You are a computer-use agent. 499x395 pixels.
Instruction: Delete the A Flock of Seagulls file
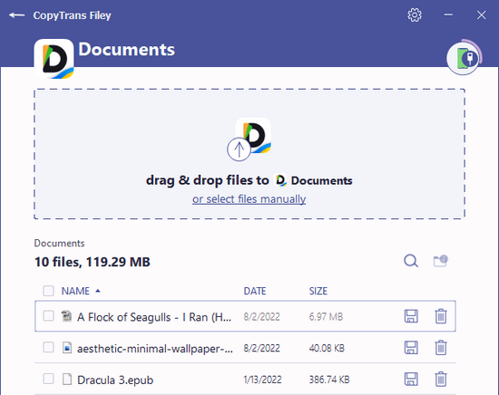[441, 316]
